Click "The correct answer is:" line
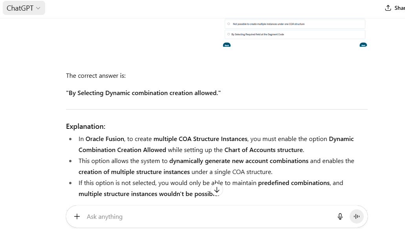Screen dimensions: 405x229 coord(96,76)
